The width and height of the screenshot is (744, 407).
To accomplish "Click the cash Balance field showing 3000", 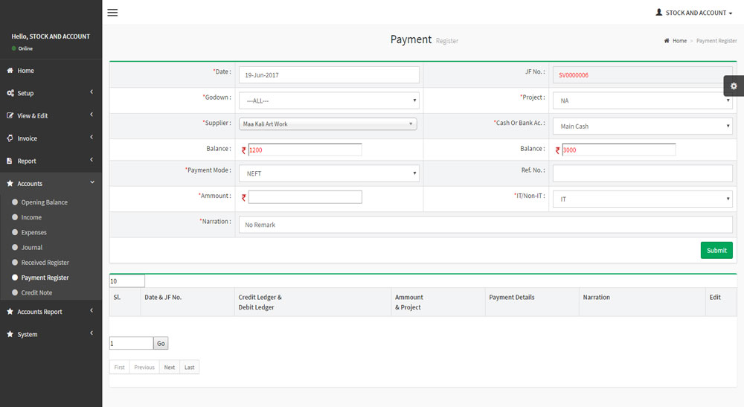I will [x=619, y=150].
